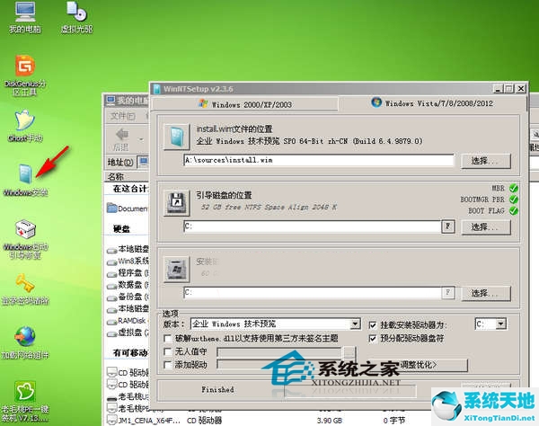Enable the 破解uxtheme.dll checkbox
This screenshot has height=426, width=539.
[168, 339]
